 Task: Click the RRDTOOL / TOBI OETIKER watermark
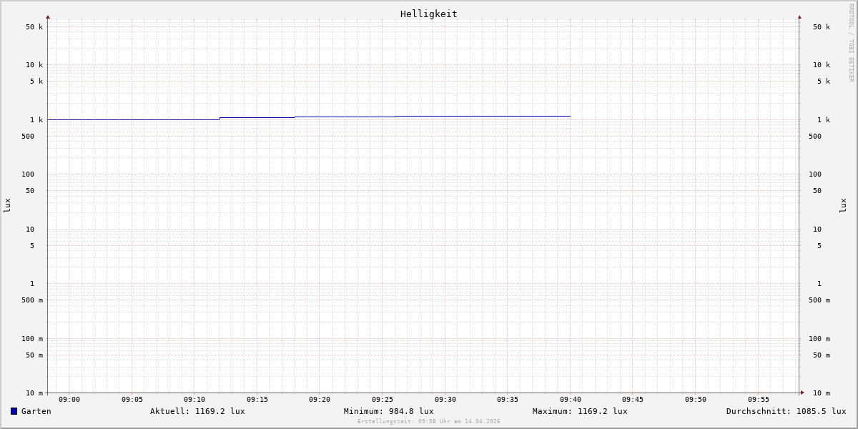pyautogui.click(x=851, y=43)
